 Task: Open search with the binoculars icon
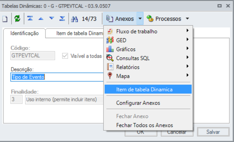tap(75, 19)
